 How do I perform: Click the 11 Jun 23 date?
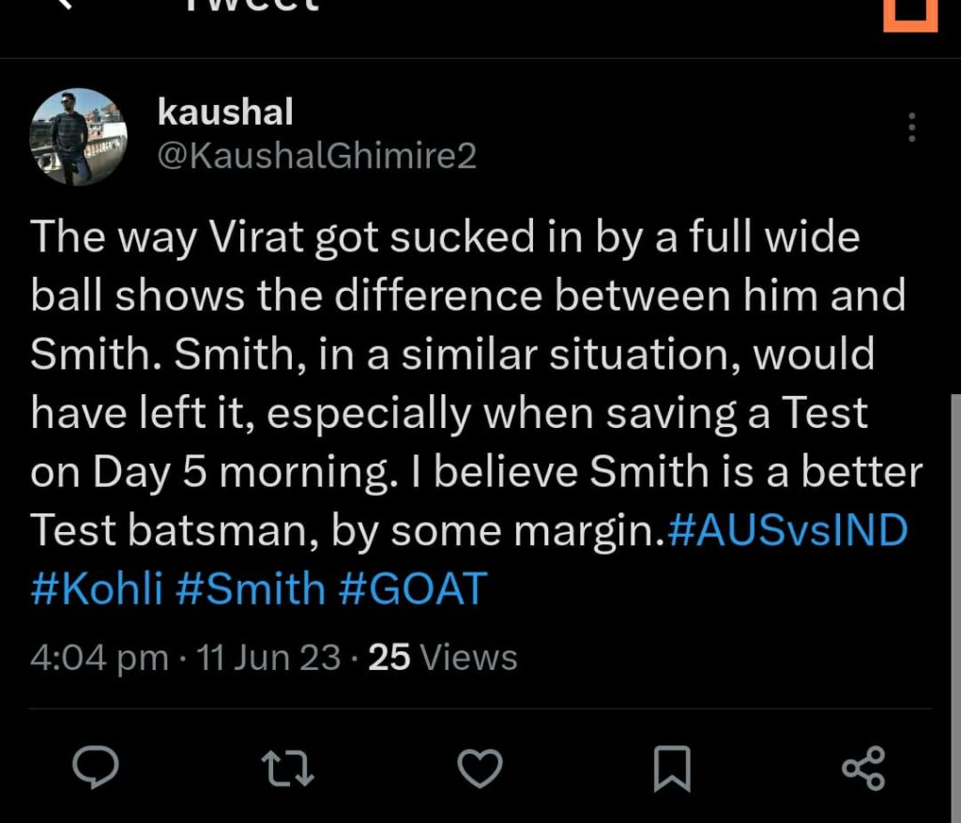point(268,658)
